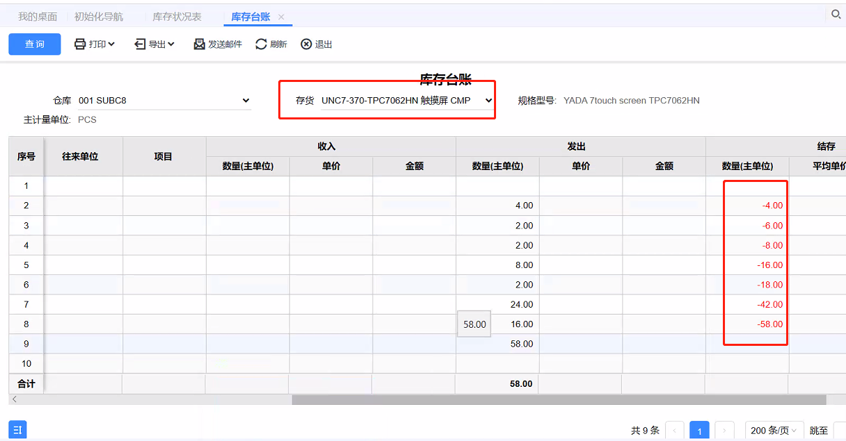Click the 发出 单价 column header
The image size is (846, 441).
(581, 167)
